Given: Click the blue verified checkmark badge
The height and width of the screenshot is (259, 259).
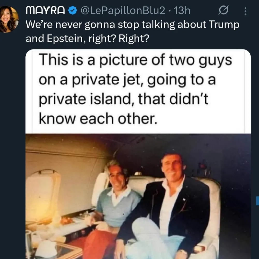Looking at the screenshot, I should pyautogui.click(x=73, y=11).
